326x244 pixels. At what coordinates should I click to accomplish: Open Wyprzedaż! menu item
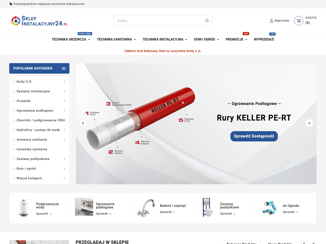click(x=264, y=39)
